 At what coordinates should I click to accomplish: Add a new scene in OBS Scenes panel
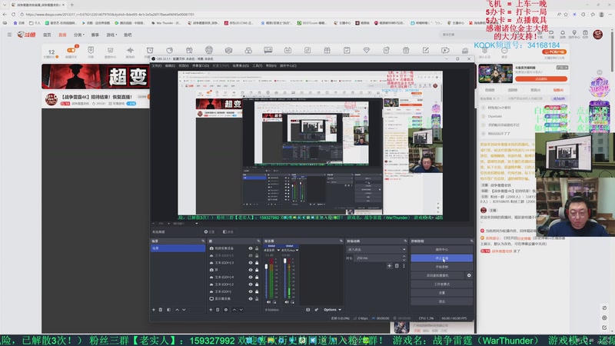[x=153, y=310]
